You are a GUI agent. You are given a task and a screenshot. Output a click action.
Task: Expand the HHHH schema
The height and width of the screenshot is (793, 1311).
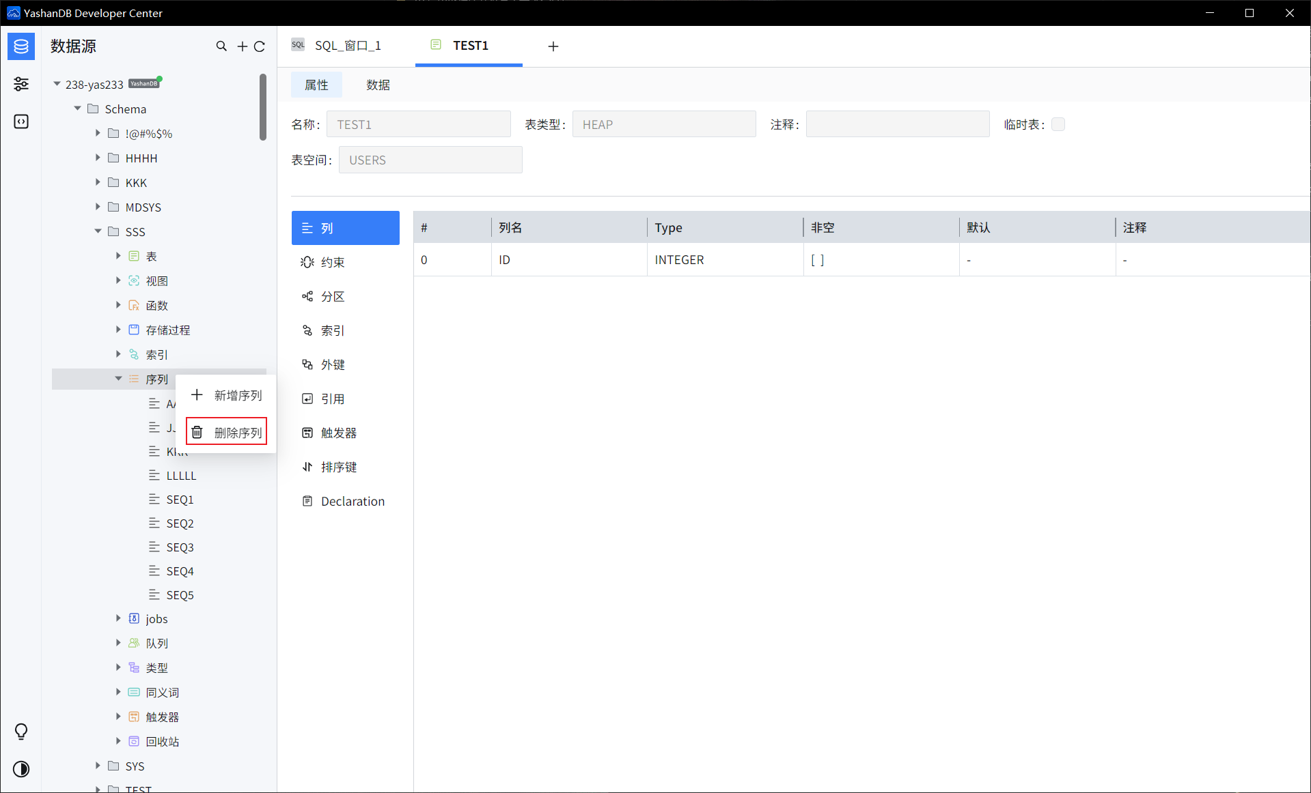point(98,158)
